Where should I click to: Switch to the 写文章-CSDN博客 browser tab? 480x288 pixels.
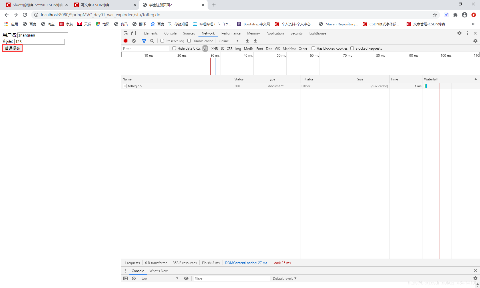click(105, 5)
